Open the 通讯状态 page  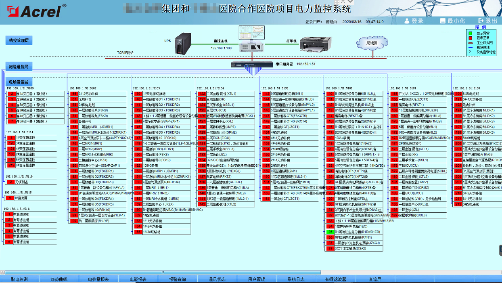tap(217, 279)
